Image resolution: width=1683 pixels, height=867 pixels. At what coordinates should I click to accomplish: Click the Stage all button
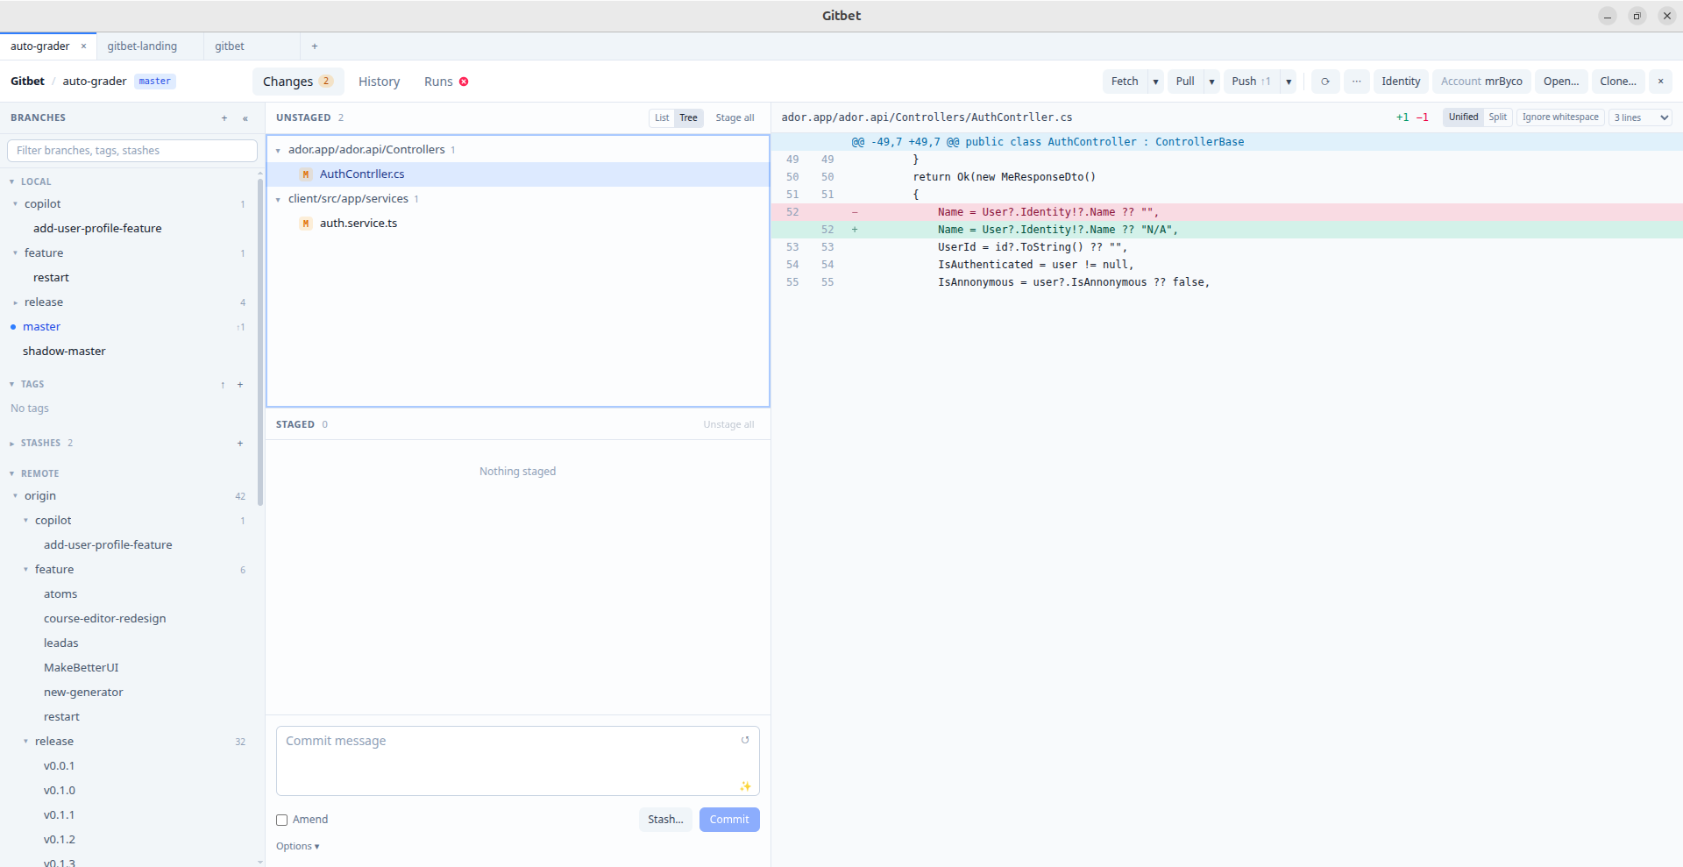tap(735, 118)
